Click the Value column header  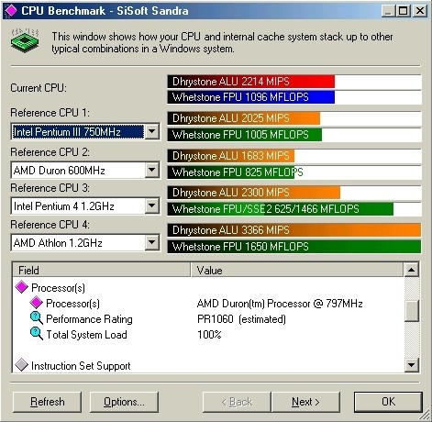[297, 270]
